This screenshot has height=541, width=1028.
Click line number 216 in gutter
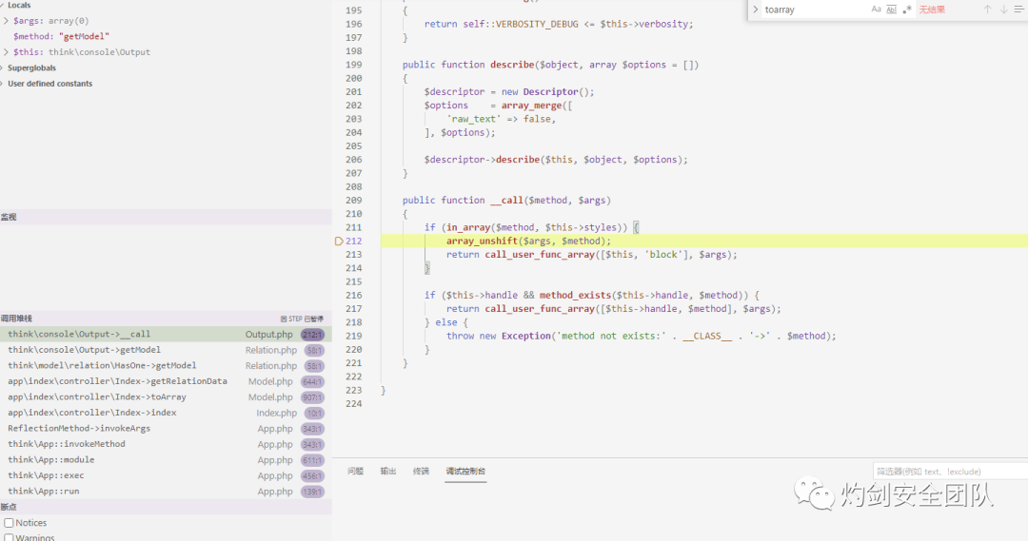(x=353, y=296)
